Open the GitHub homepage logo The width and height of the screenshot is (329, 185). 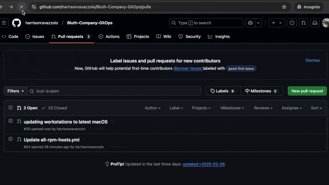pyautogui.click(x=16, y=23)
